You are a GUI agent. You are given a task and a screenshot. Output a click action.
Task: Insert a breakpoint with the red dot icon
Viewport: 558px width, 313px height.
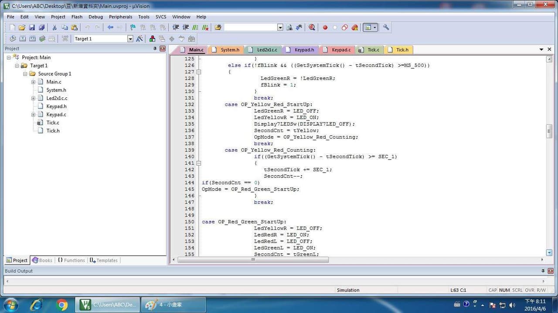point(325,27)
